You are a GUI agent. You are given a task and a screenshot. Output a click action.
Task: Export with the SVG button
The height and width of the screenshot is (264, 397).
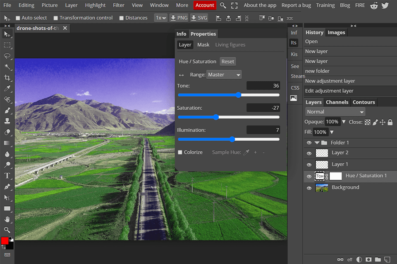click(199, 18)
